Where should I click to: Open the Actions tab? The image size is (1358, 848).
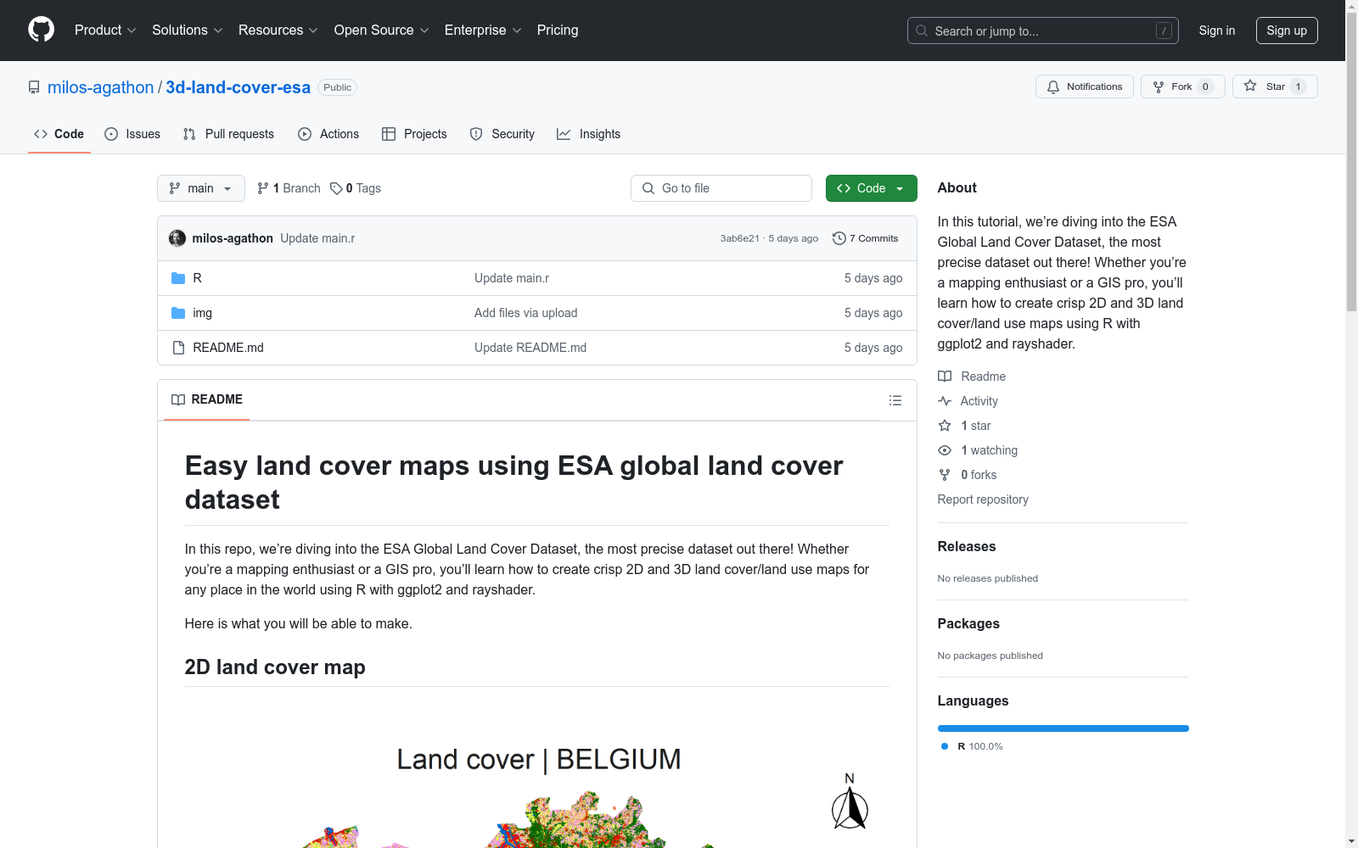click(328, 134)
